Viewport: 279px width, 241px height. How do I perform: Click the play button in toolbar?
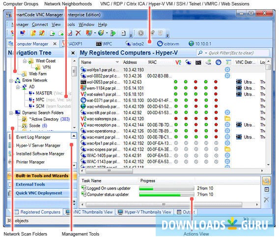[x=140, y=33]
